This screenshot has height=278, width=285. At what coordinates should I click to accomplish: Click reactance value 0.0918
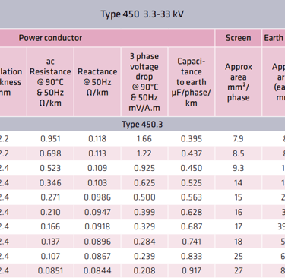pos(97,226)
